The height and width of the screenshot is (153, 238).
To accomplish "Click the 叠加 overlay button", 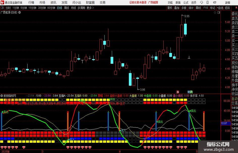I will point(177,8).
